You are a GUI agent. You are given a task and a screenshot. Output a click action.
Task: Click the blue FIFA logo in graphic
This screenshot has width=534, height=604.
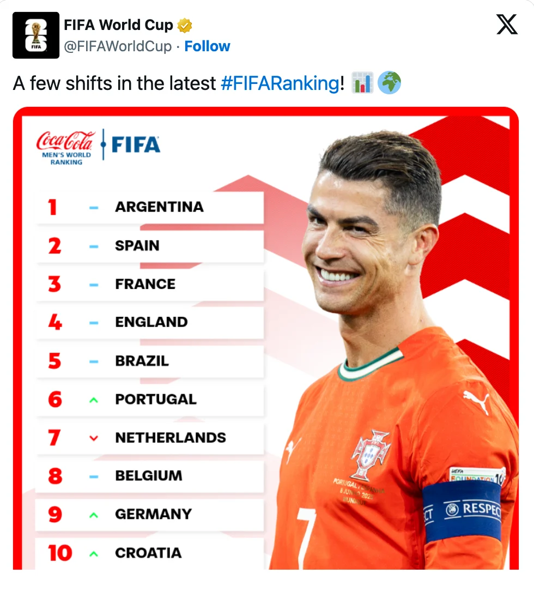pyautogui.click(x=136, y=145)
